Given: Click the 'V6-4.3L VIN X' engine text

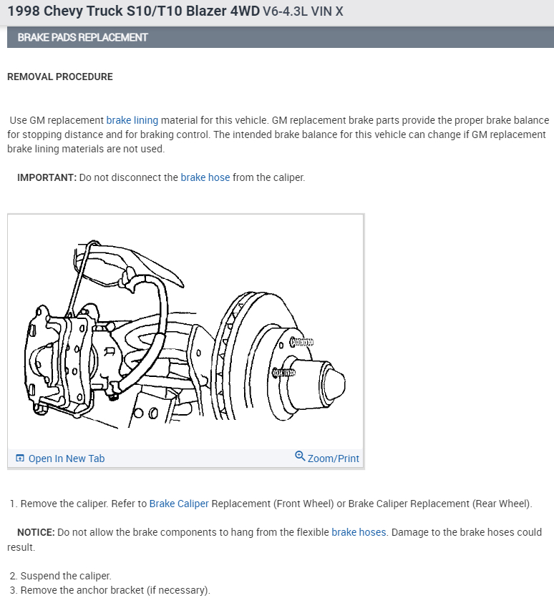Looking at the screenshot, I should coord(303,11).
